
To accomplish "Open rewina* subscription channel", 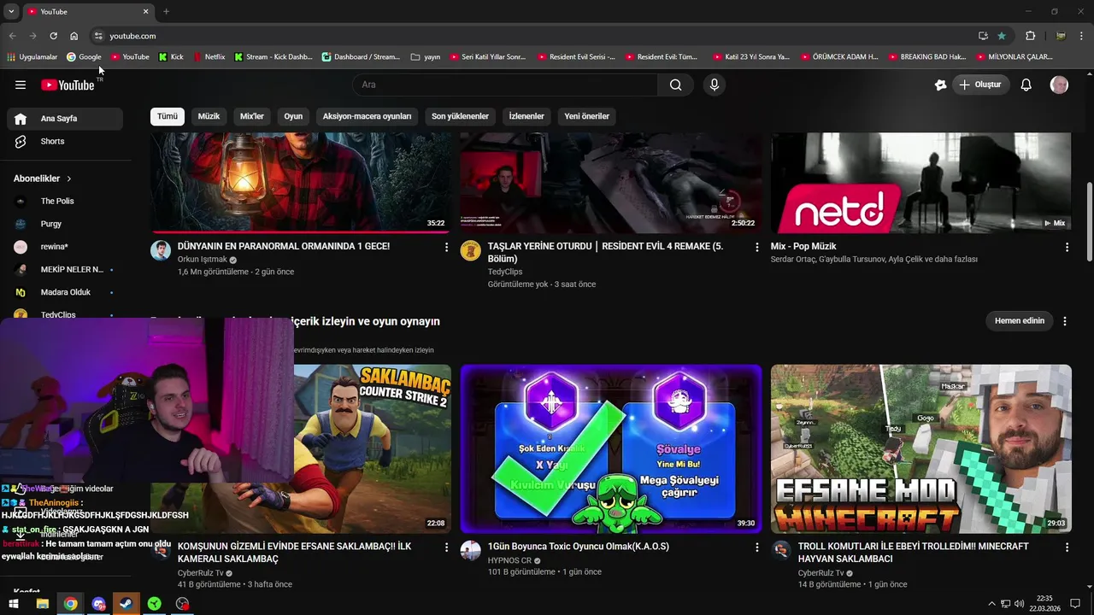I will tap(65, 247).
